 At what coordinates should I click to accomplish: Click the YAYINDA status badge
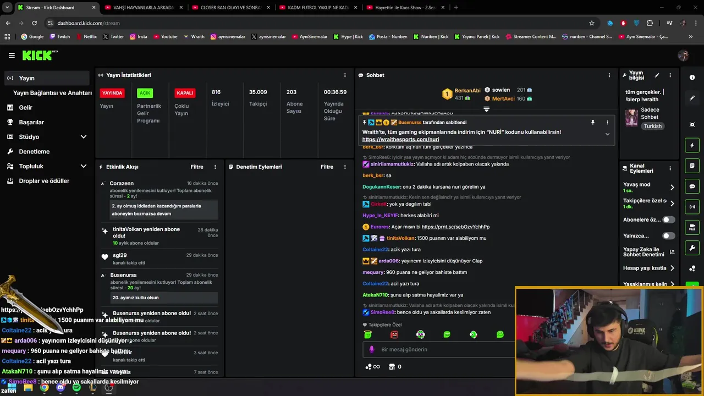pos(112,93)
